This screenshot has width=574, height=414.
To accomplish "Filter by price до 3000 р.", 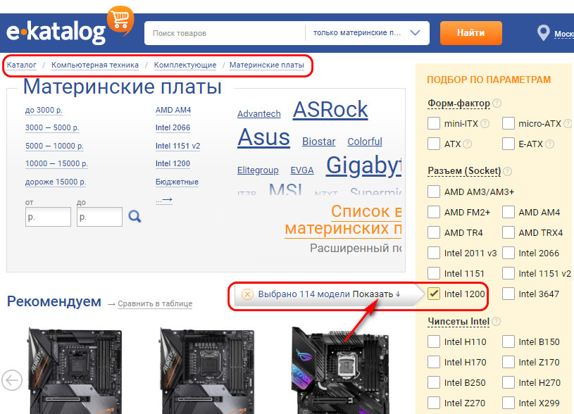I will coord(44,110).
